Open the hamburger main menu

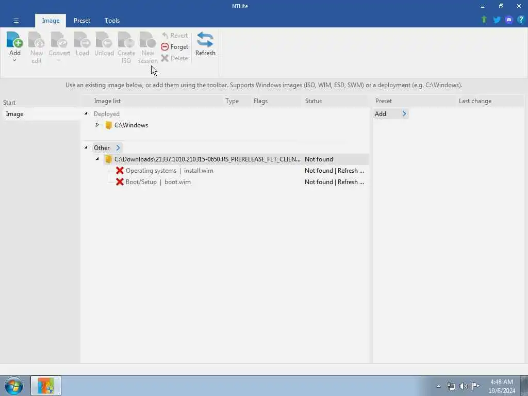(x=16, y=21)
